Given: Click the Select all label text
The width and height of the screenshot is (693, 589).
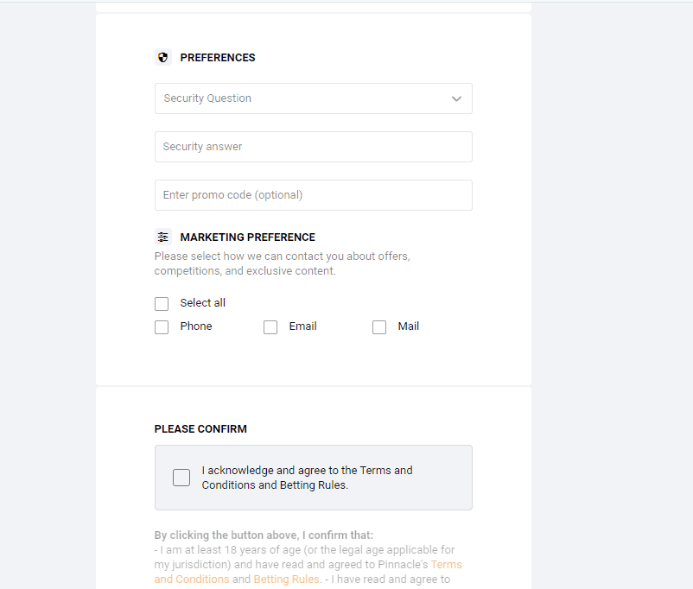Looking at the screenshot, I should click(x=203, y=303).
